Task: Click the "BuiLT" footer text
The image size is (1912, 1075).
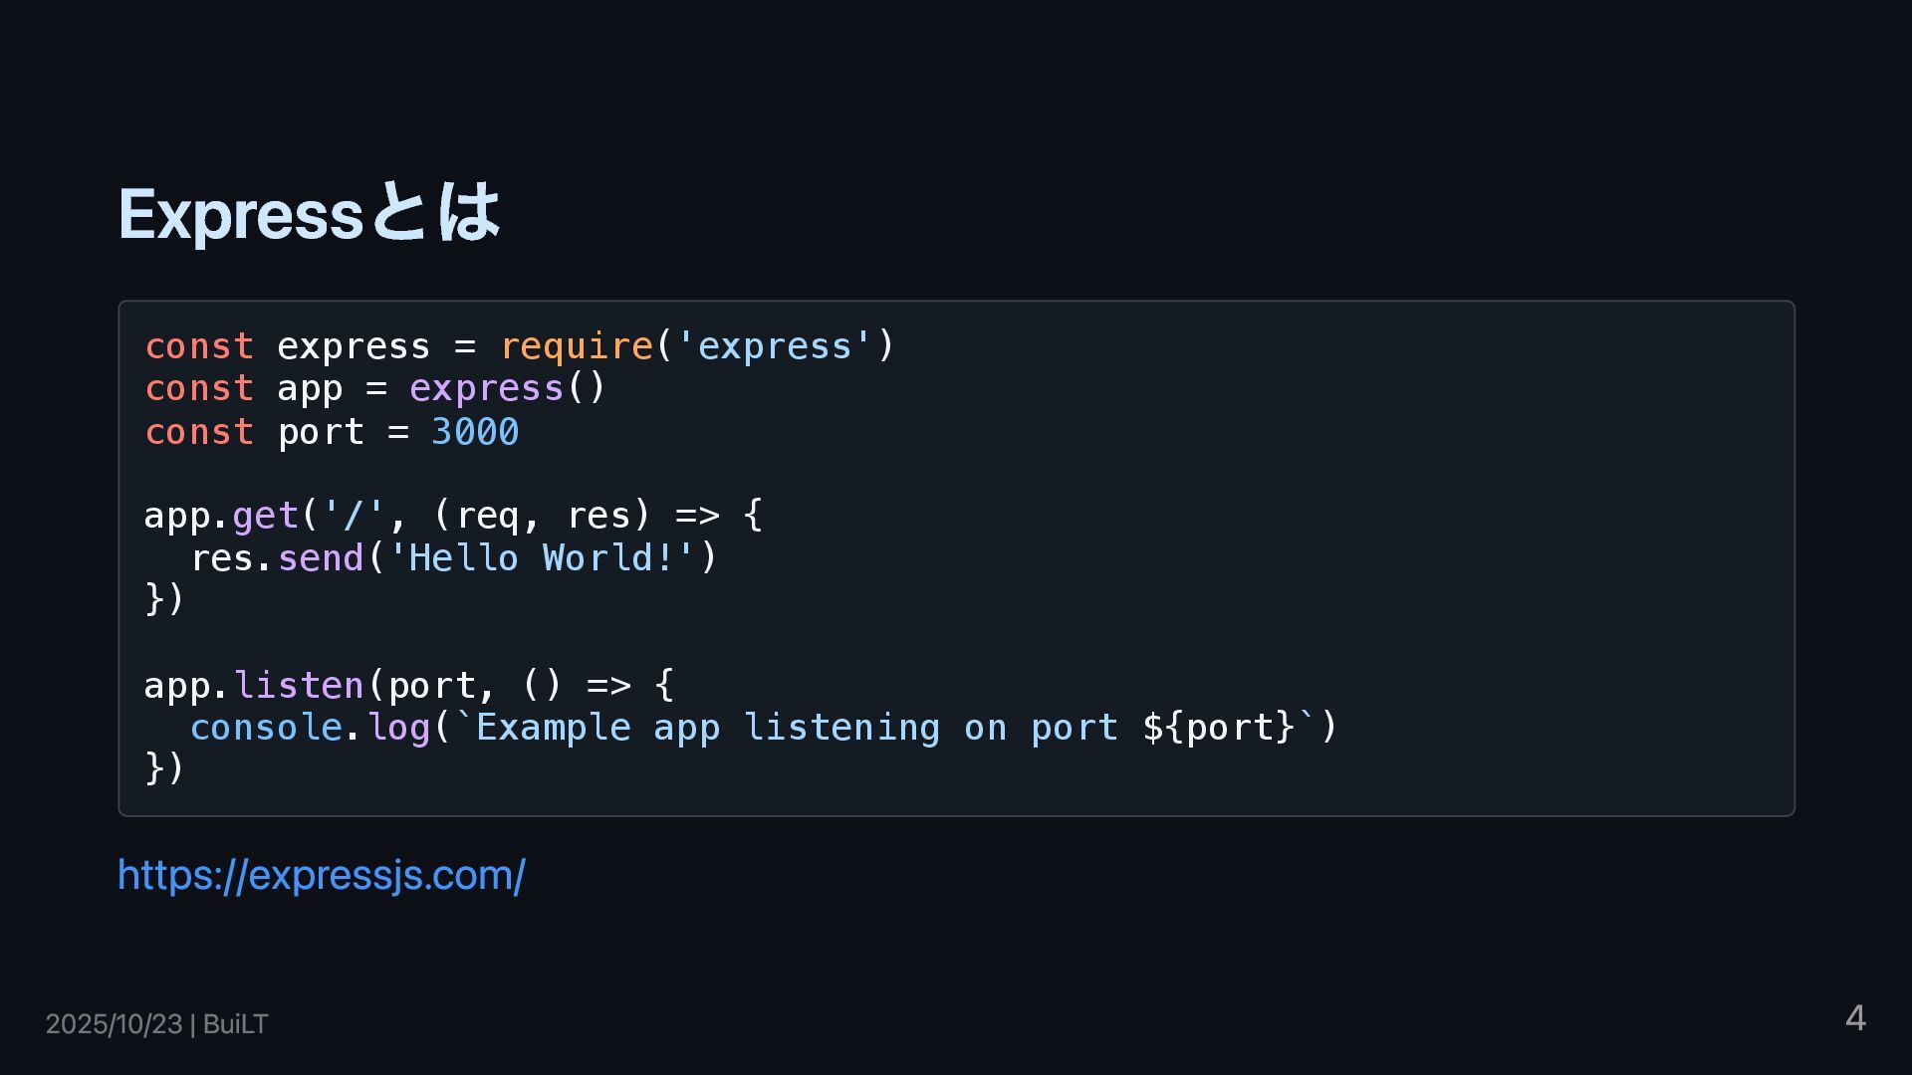Action: pos(236,1024)
